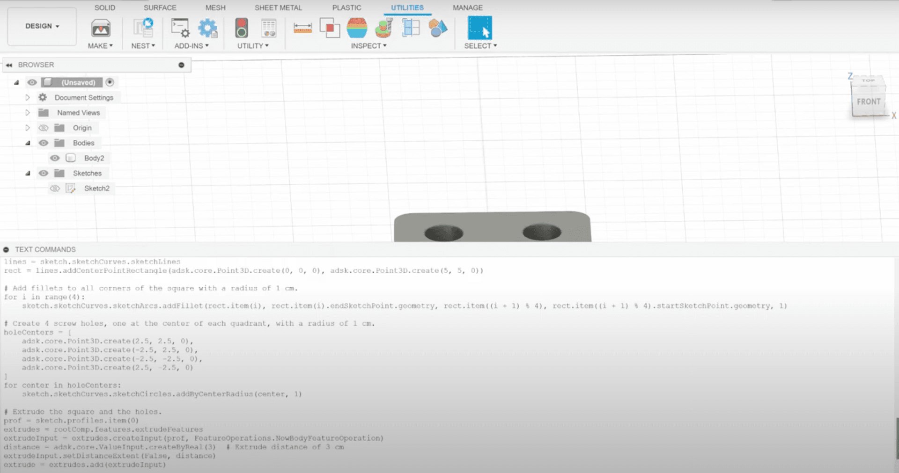Screen dimensions: 899x473
Task: Open the Scripts and Add-Ins icon
Action: click(x=180, y=28)
